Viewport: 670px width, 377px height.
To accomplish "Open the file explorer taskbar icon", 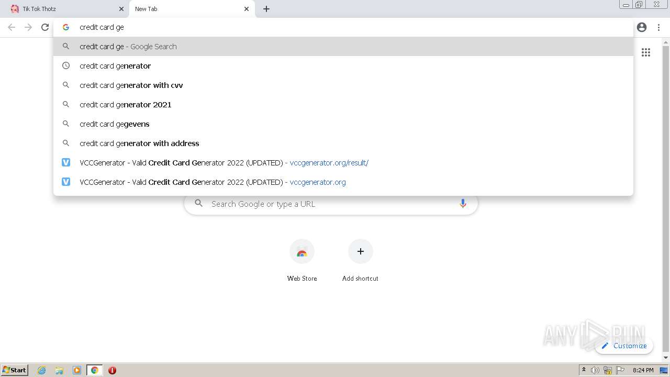I will click(x=59, y=370).
